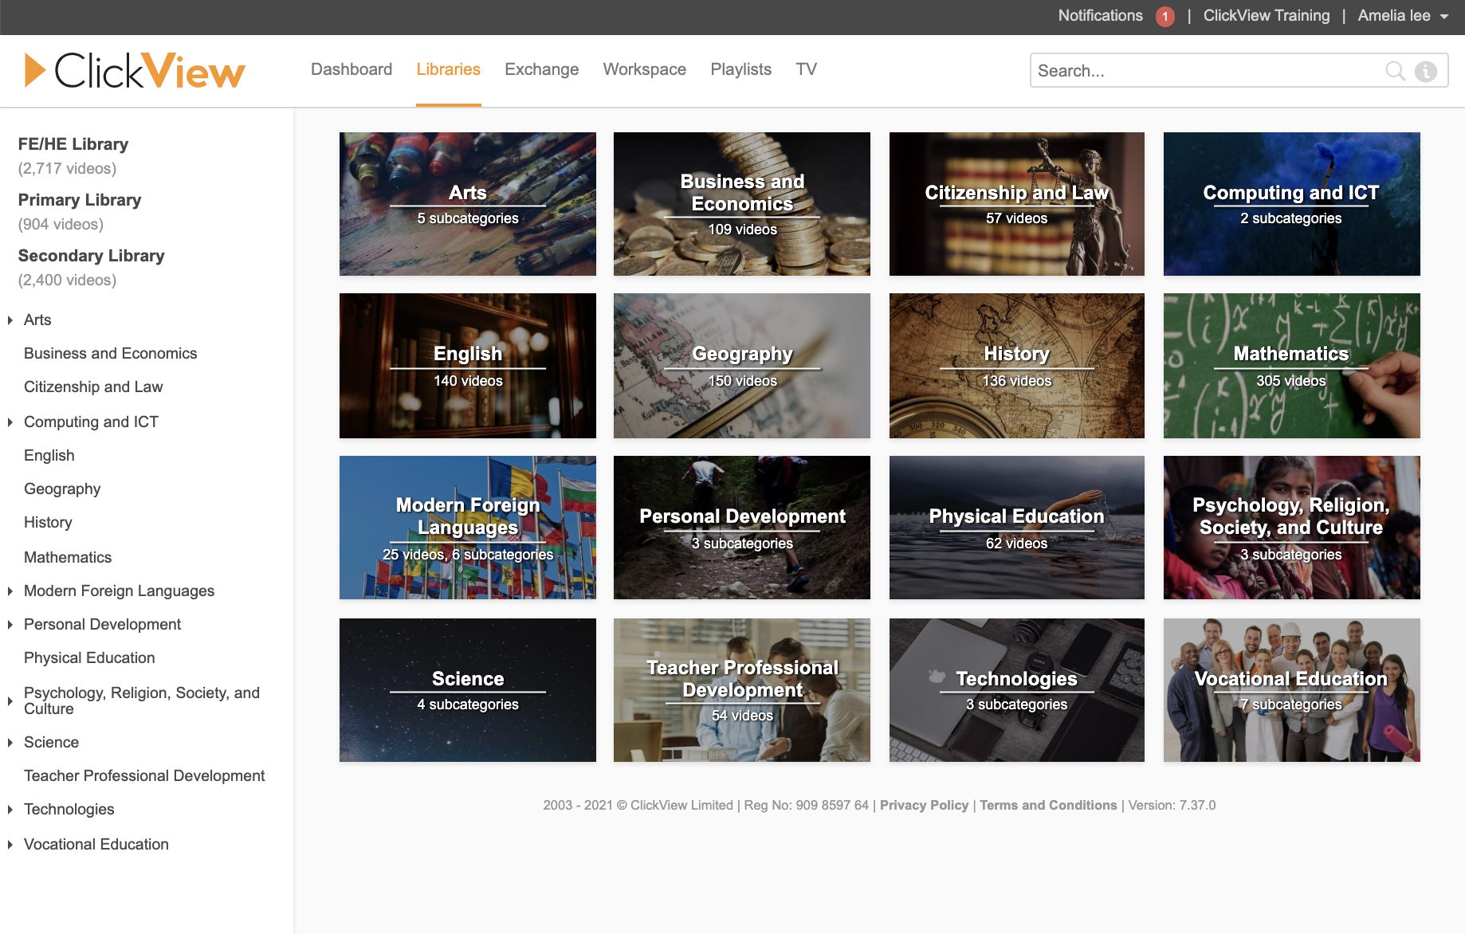Expand Computing and ICT in sidebar

(x=10, y=422)
